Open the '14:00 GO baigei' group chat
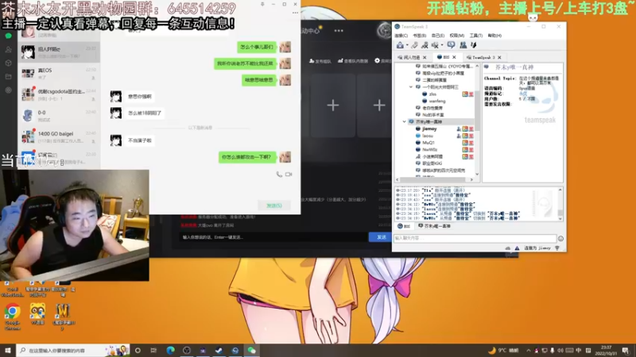This screenshot has height=357, width=636. tap(59, 136)
